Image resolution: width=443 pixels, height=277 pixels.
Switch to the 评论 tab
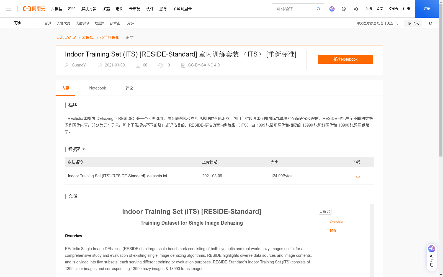[x=129, y=88]
